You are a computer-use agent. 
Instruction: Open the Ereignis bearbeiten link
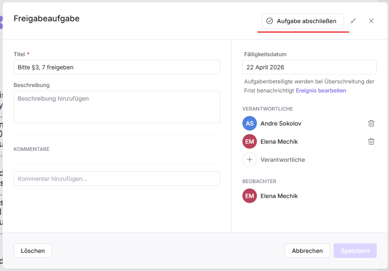tap(321, 91)
